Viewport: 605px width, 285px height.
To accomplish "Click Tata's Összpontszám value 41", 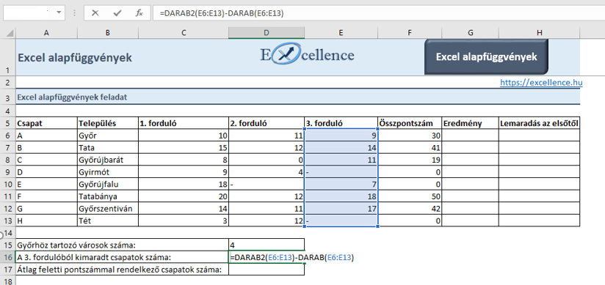I will [x=410, y=147].
